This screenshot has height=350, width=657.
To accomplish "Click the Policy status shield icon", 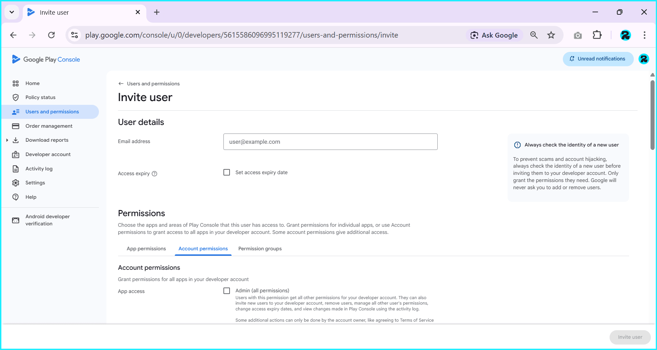I will click(16, 97).
